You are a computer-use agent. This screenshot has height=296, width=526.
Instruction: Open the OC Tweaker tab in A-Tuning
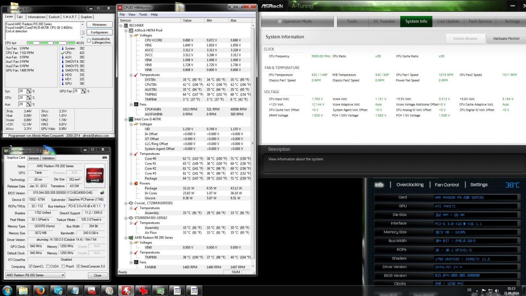click(x=384, y=21)
